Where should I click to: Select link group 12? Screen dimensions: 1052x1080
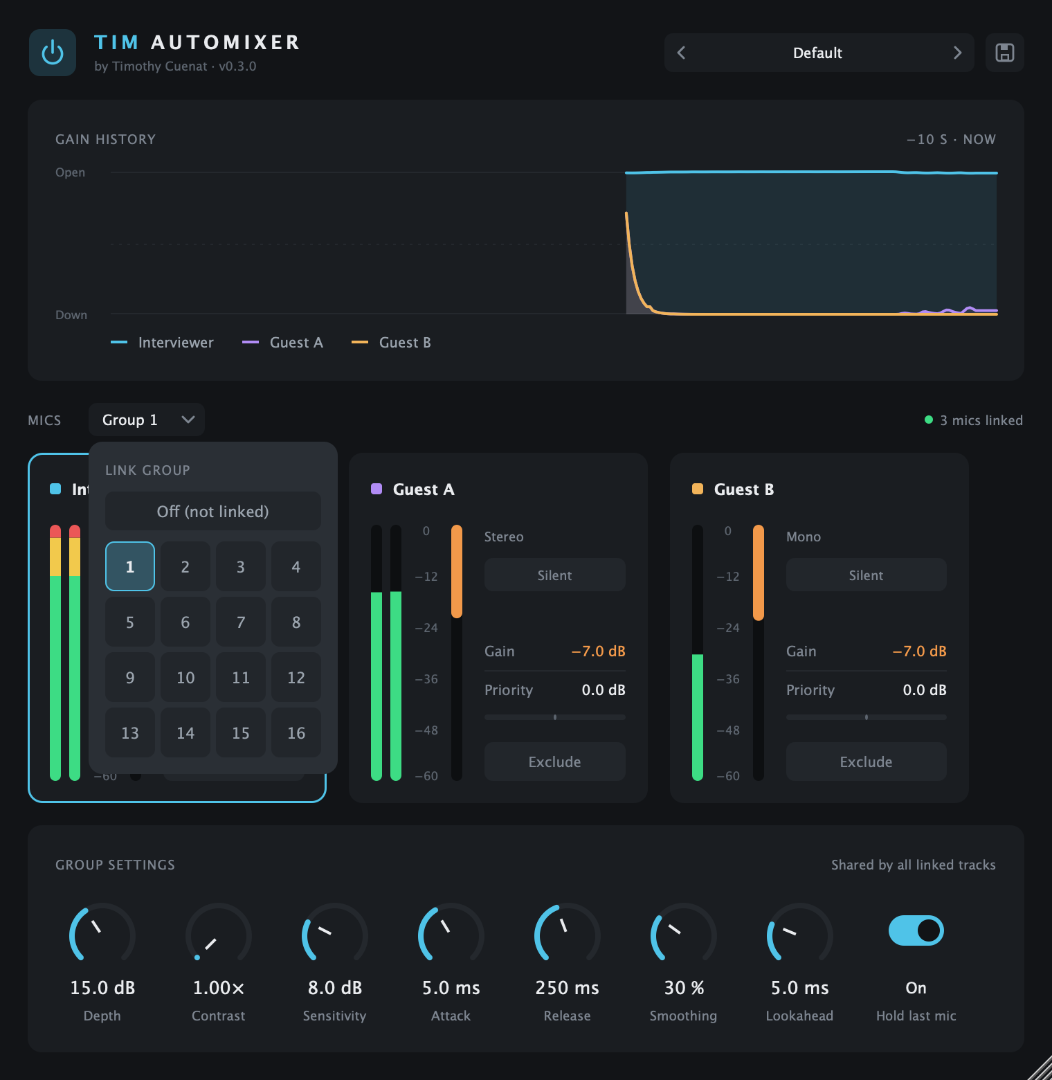[296, 677]
